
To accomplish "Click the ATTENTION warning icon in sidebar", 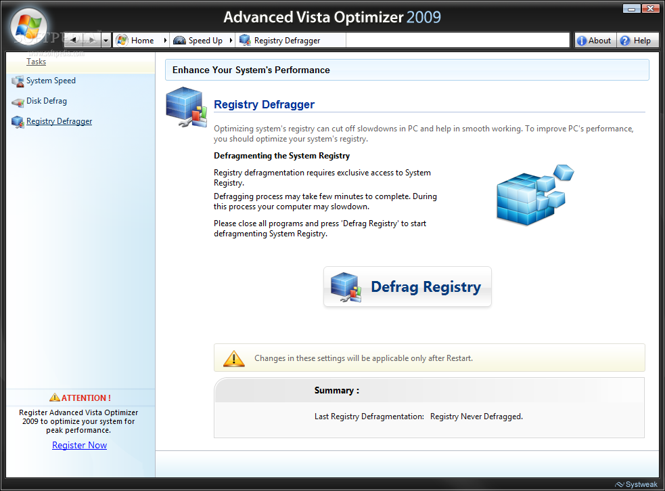I will (x=55, y=398).
